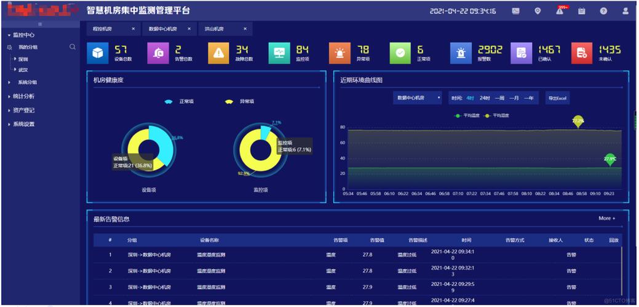Expand the 系统分组 node
Screen dimensions: 639x307
9,82
